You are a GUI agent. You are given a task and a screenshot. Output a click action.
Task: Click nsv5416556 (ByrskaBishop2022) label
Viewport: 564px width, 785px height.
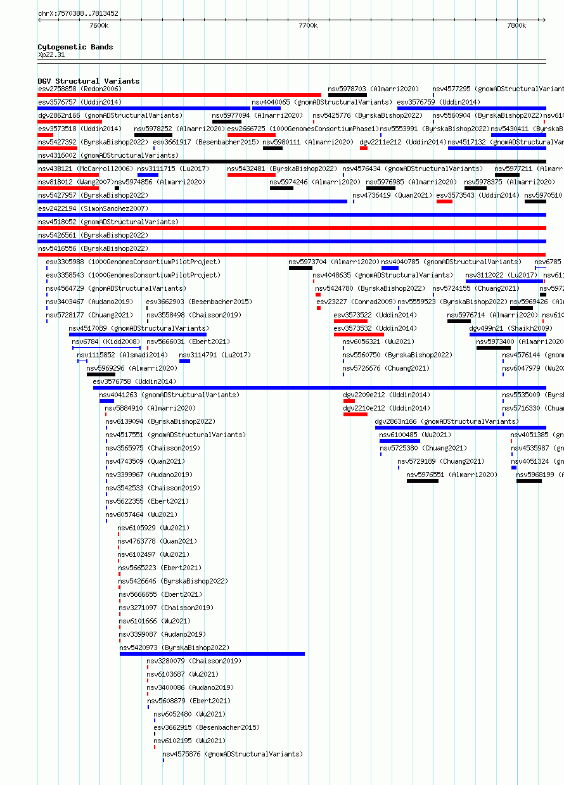coord(93,249)
